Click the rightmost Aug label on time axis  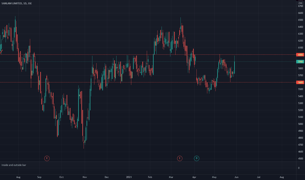click(x=282, y=177)
